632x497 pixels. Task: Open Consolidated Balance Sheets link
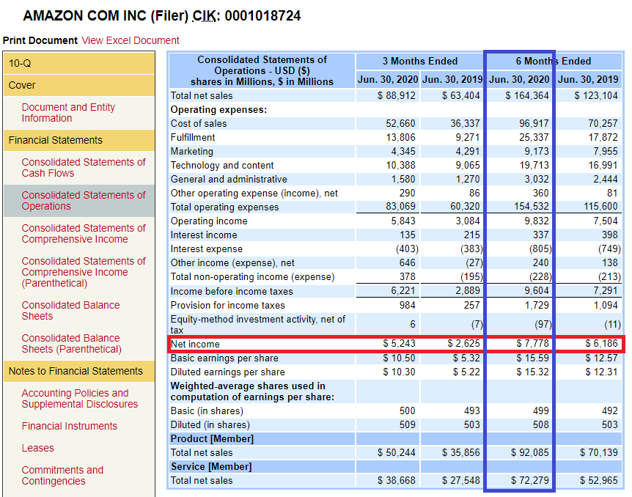coord(70,310)
